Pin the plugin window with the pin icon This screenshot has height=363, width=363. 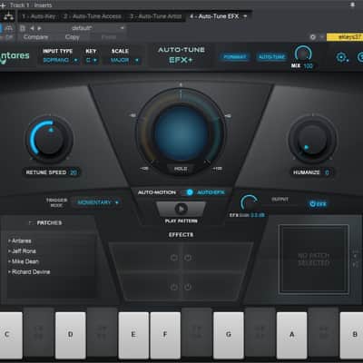[x=352, y=5]
